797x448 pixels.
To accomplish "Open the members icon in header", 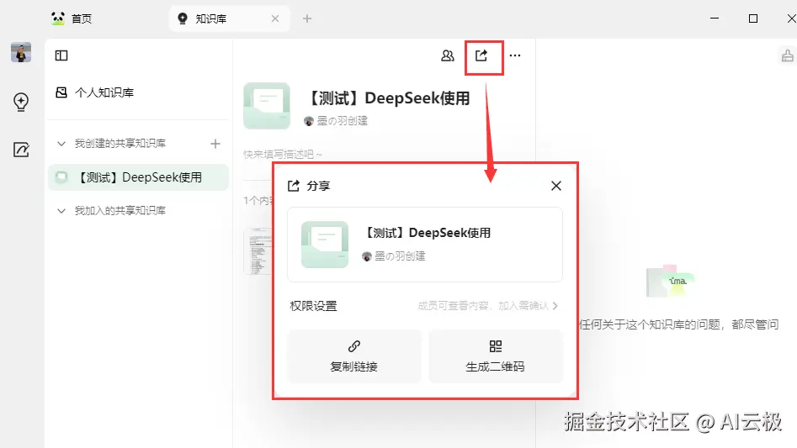I will tap(447, 55).
